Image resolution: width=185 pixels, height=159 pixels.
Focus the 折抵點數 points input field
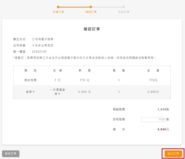[153, 119]
